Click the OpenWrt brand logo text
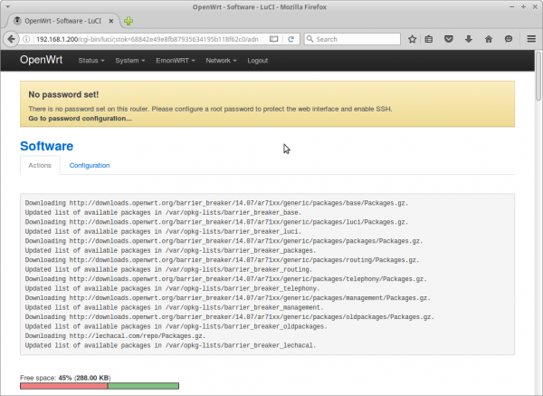543x396 pixels. click(x=42, y=60)
